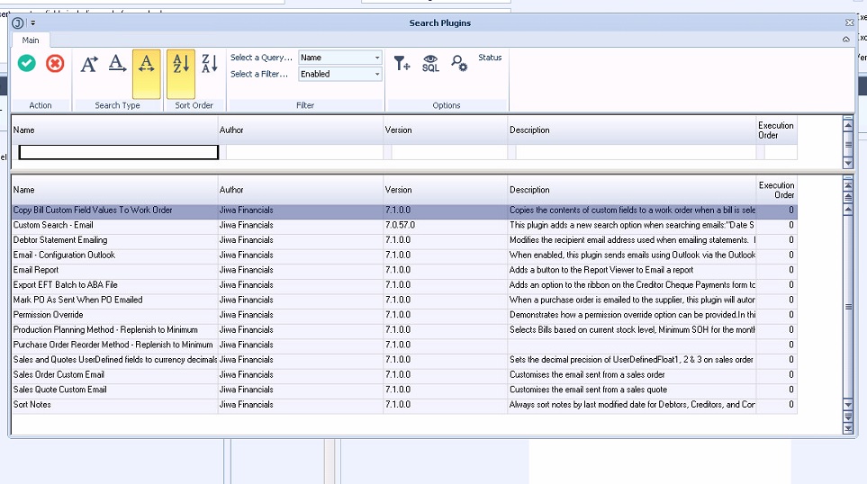Click the Name search filter input field

tap(118, 153)
